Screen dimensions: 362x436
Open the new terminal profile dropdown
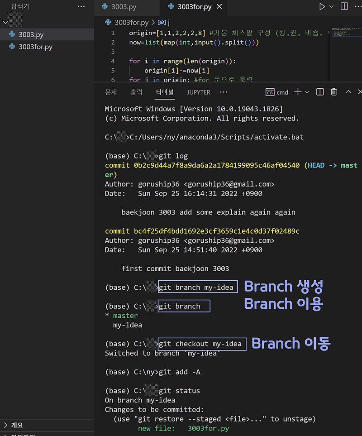pyautogui.click(x=307, y=92)
